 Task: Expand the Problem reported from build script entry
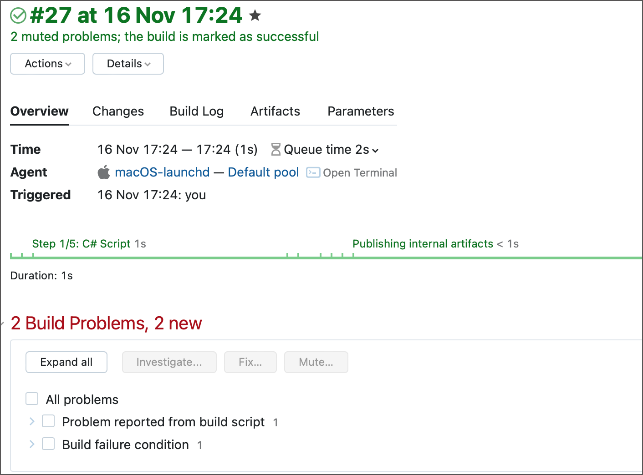pos(31,421)
